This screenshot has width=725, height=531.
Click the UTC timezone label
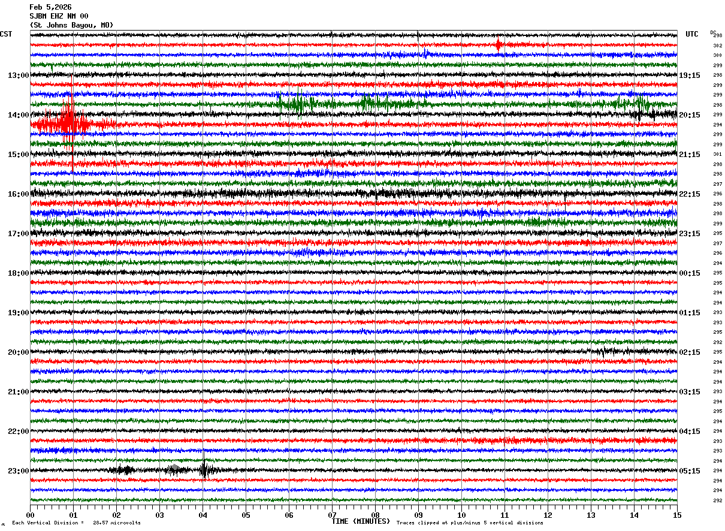(692, 34)
